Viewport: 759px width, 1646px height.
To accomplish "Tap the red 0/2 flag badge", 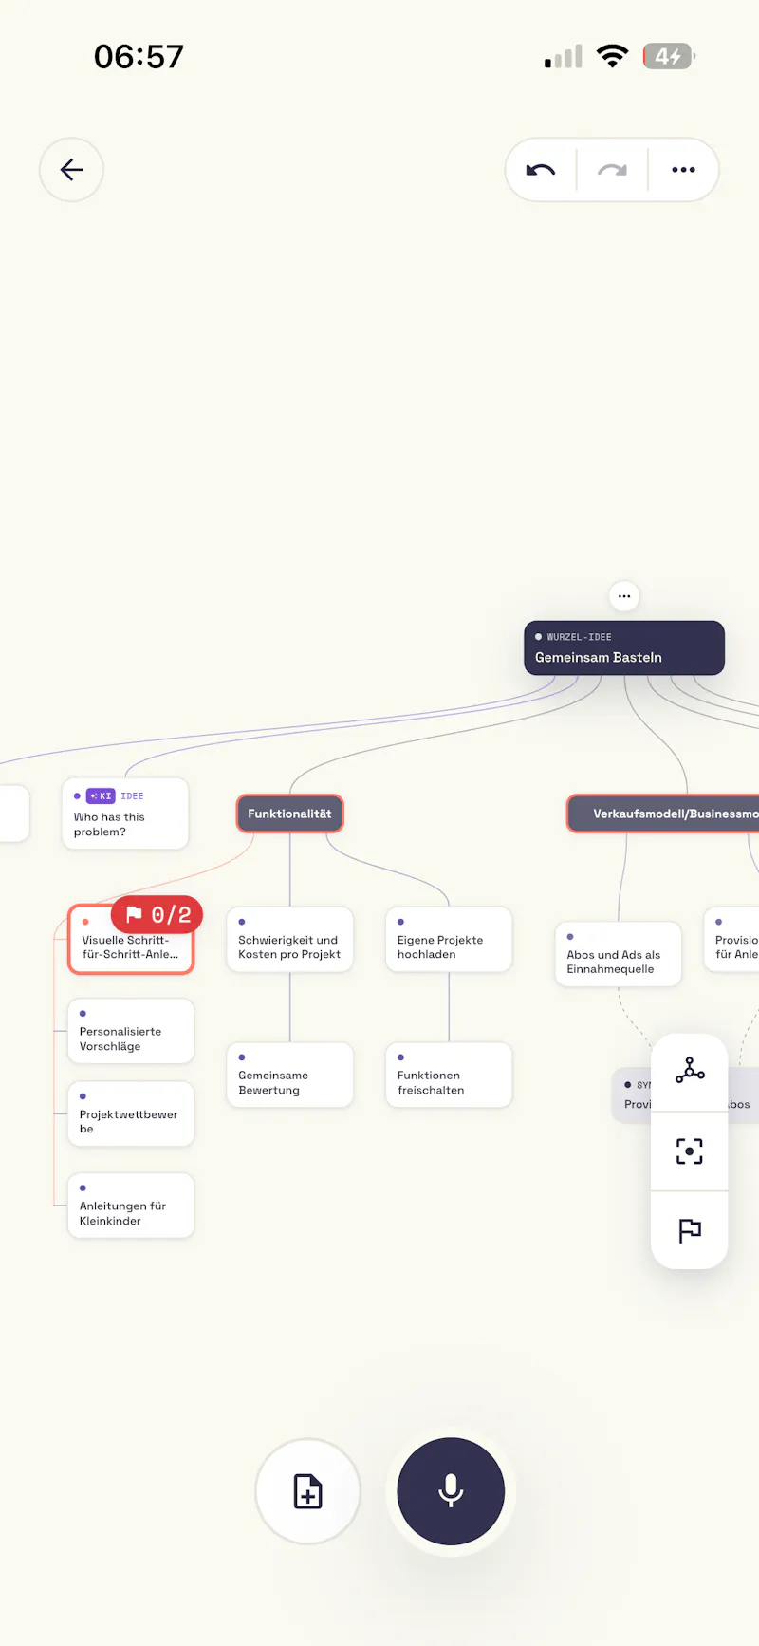I will (x=157, y=914).
